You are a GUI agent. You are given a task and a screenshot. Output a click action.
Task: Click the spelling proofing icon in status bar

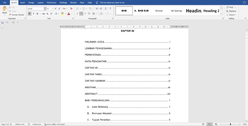(29, 124)
